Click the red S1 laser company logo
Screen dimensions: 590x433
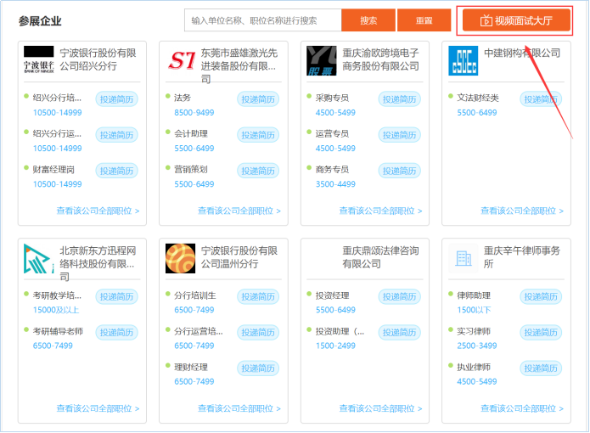tap(180, 60)
